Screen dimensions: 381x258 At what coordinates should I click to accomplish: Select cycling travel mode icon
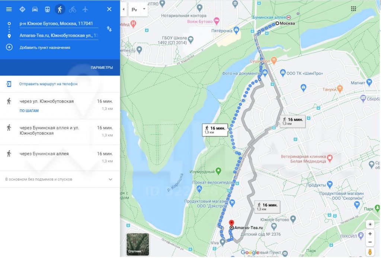73,9
